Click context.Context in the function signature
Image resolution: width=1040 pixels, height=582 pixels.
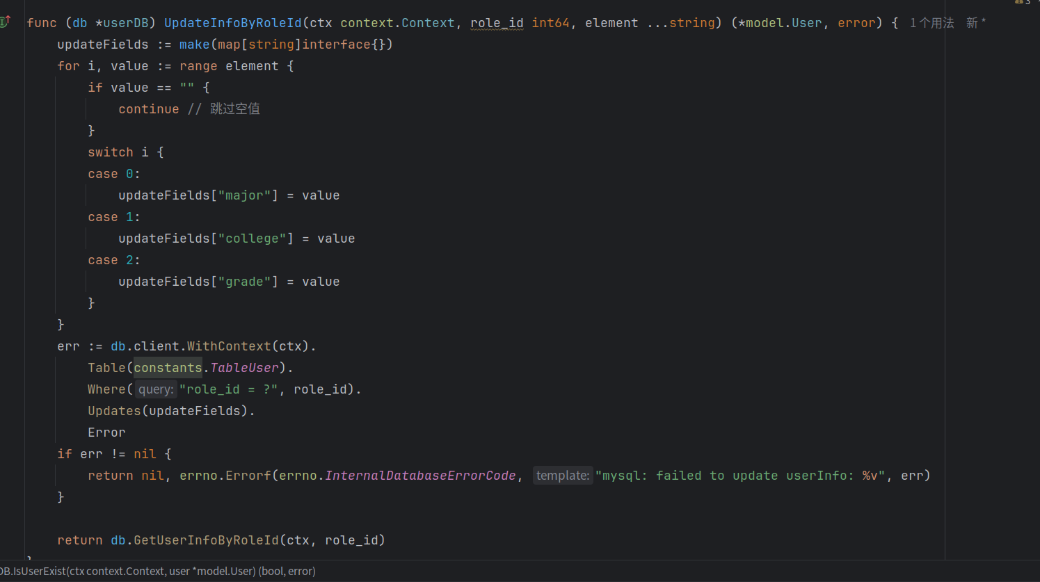click(x=397, y=23)
